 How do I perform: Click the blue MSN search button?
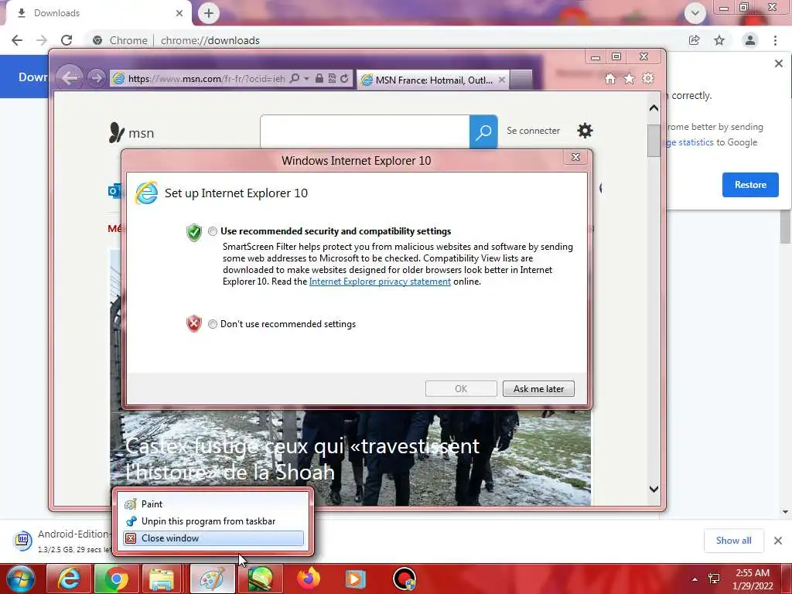483,131
